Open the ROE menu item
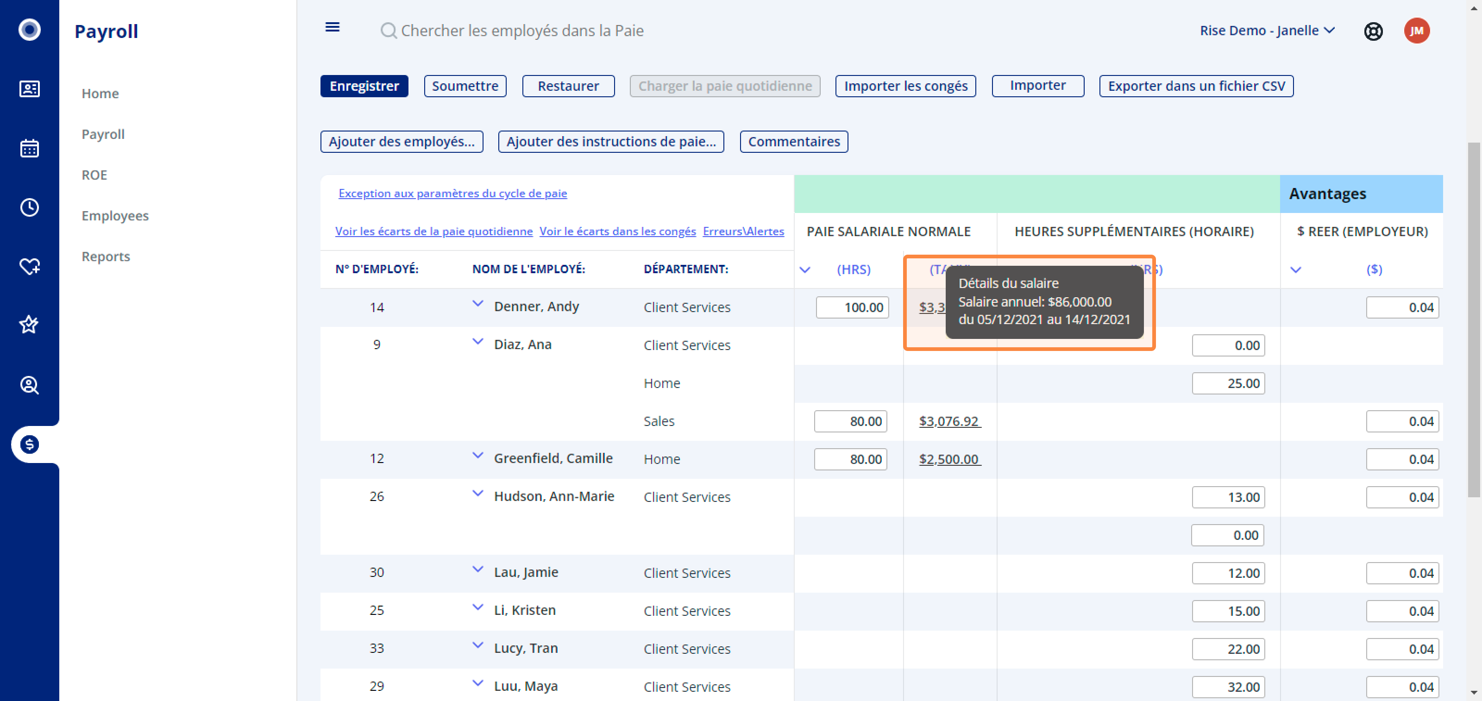This screenshot has width=1482, height=701. 94,175
